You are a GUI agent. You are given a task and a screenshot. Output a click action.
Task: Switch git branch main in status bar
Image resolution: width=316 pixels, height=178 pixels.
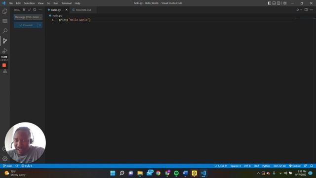pyautogui.click(x=8, y=166)
